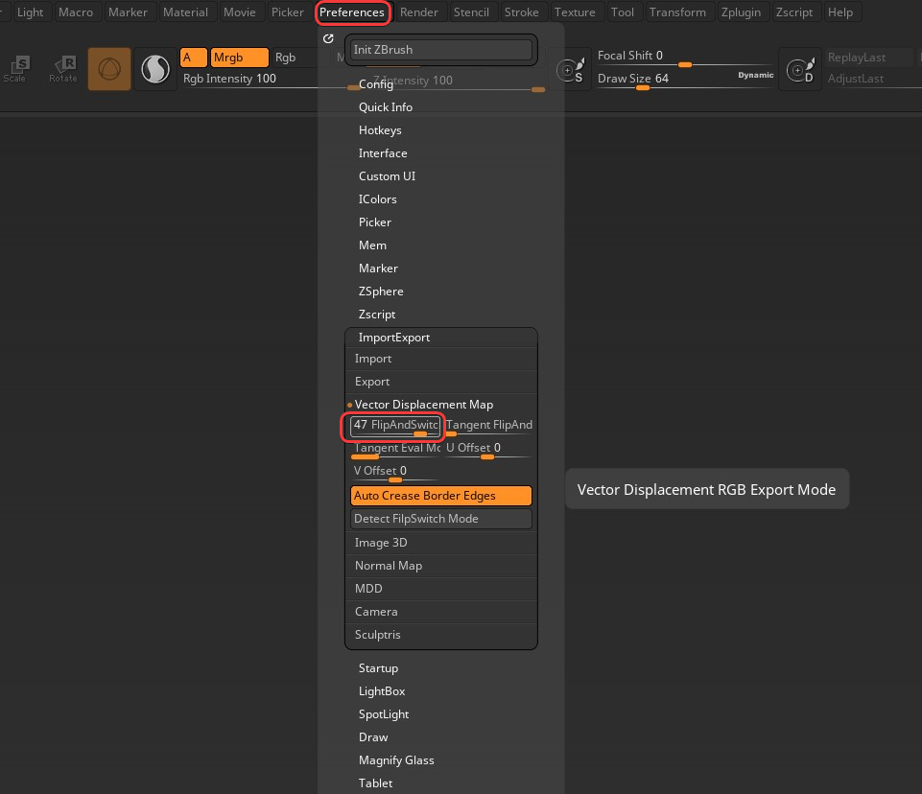Expand the Mem section
The image size is (922, 794).
coord(372,245)
